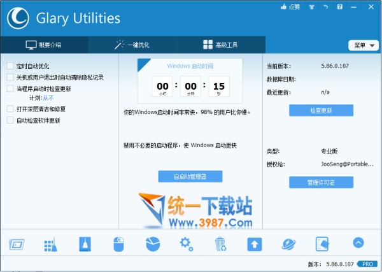382x272 pixels.
Task: Enable 定时自动优化 checkbox
Action: (x=10, y=66)
